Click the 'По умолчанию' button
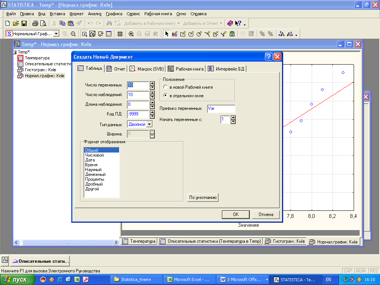 click(x=203, y=197)
